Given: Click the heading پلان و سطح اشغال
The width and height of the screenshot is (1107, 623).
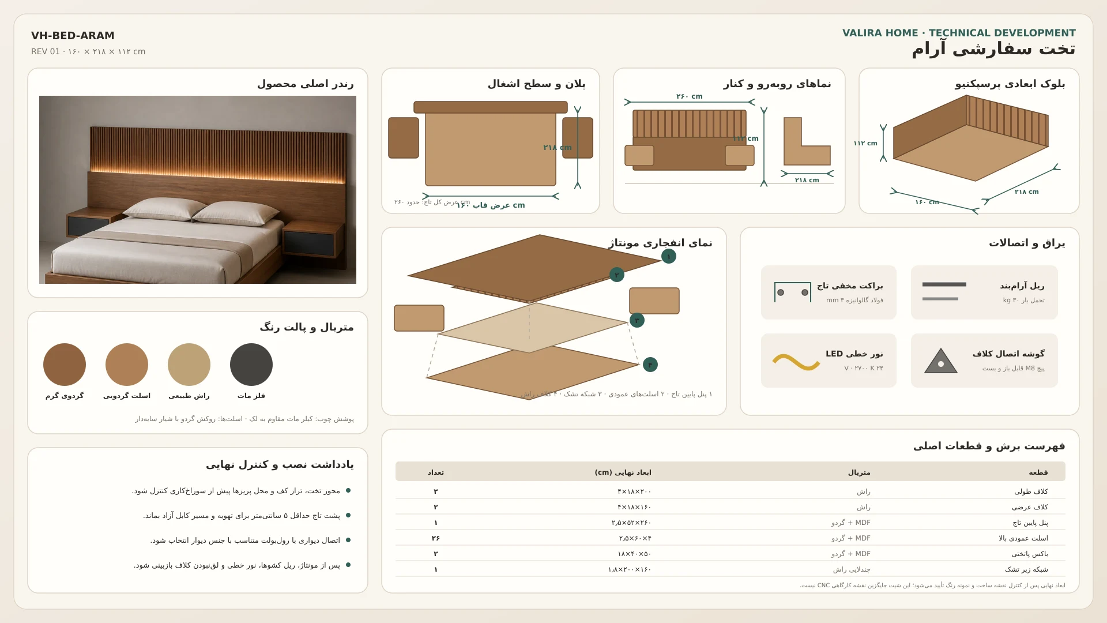Looking at the screenshot, I should coord(536,84).
